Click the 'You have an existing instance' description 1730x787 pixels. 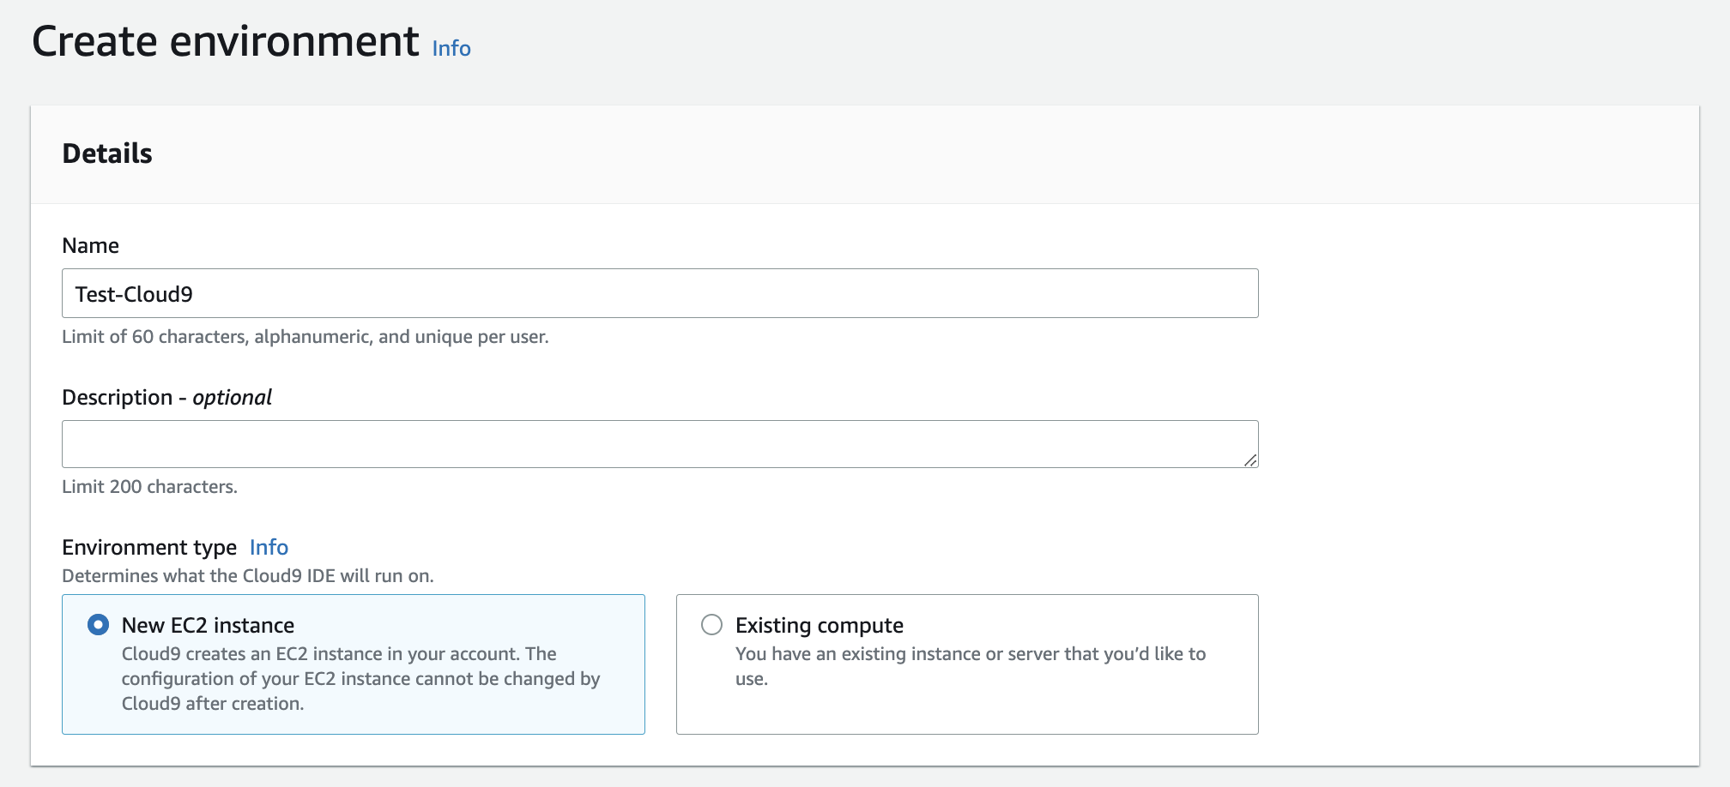click(x=971, y=666)
